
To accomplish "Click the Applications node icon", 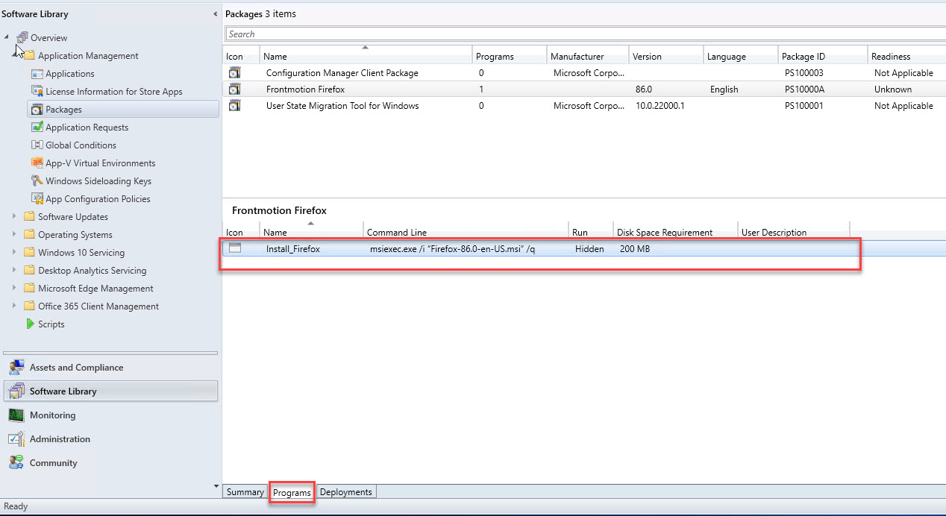I will pyautogui.click(x=37, y=74).
